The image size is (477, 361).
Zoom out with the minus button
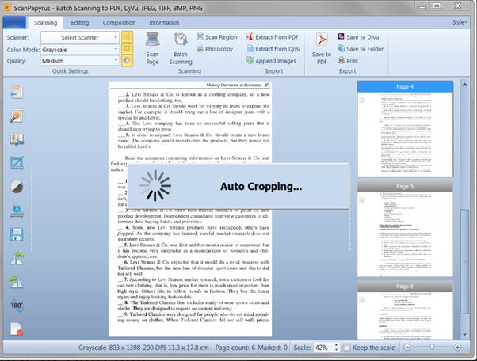(407, 347)
